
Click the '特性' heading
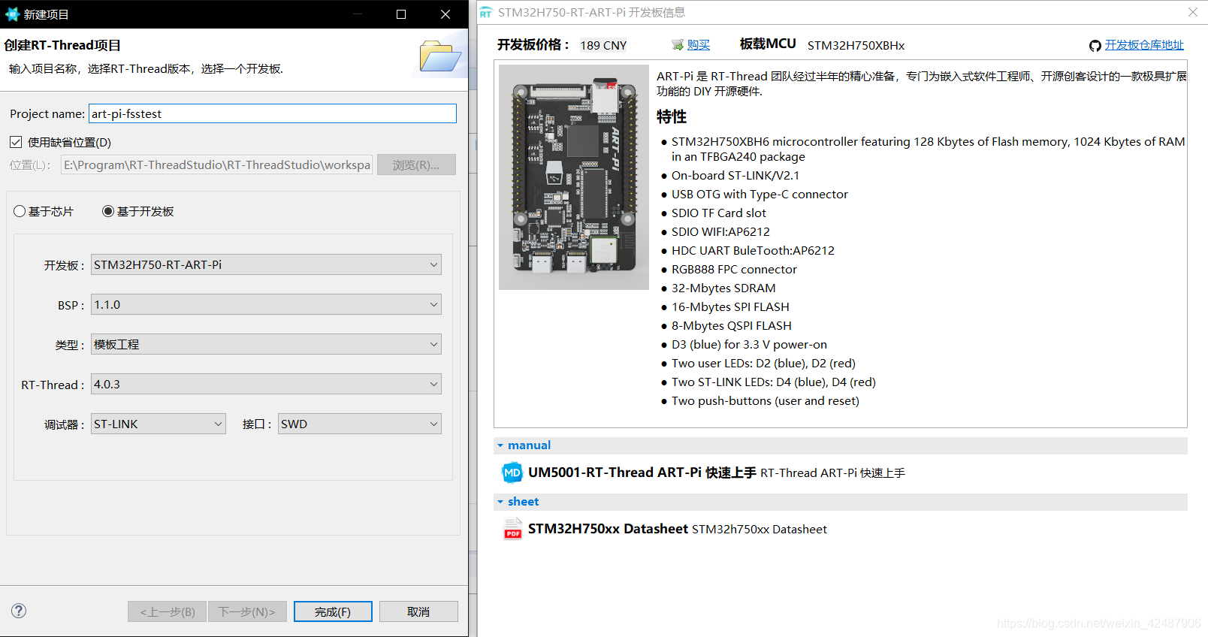click(672, 116)
